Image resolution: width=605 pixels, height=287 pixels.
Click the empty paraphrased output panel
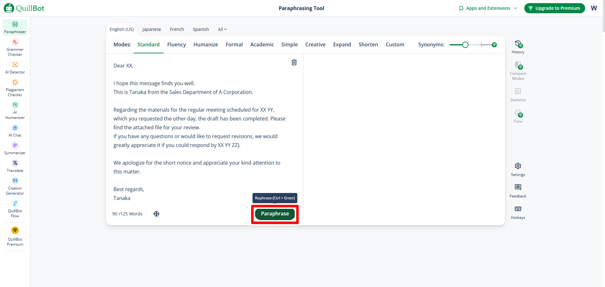[404, 139]
